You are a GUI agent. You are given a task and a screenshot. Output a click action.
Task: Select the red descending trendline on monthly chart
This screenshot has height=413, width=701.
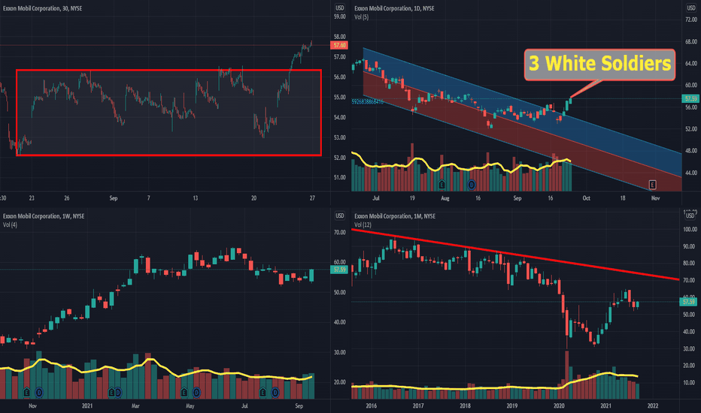coord(514,255)
